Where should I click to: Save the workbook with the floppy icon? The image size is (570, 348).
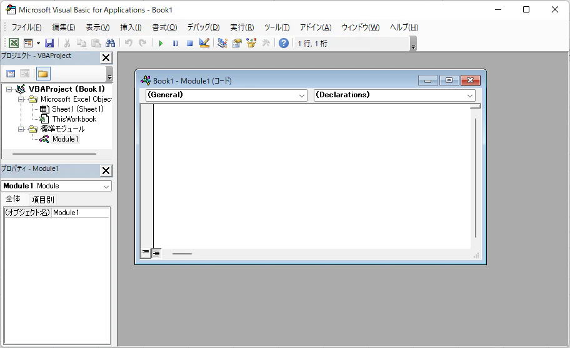49,43
